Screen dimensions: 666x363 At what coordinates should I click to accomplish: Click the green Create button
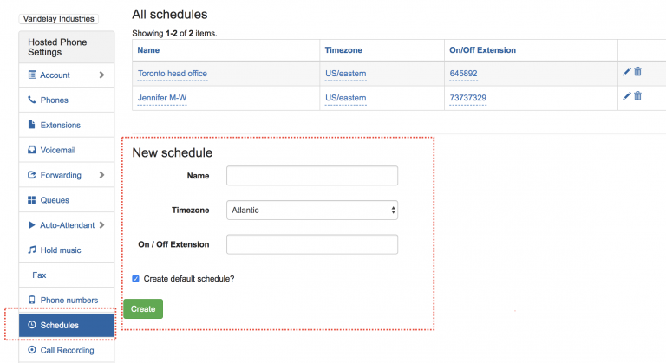pyautogui.click(x=143, y=309)
